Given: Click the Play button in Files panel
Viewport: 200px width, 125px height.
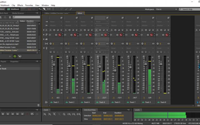Looking at the screenshot, I should (x=10, y=56).
